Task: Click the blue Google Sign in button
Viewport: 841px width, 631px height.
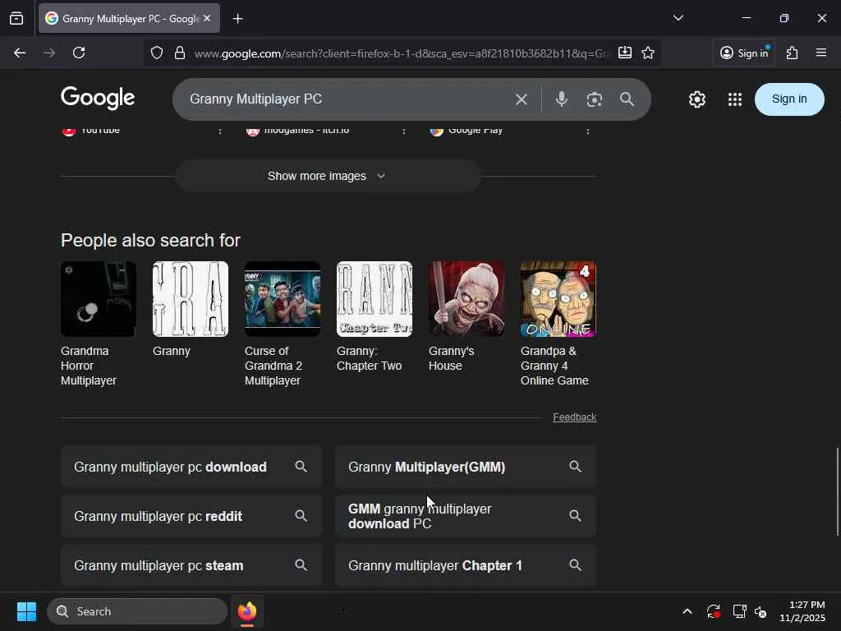Action: [x=789, y=99]
